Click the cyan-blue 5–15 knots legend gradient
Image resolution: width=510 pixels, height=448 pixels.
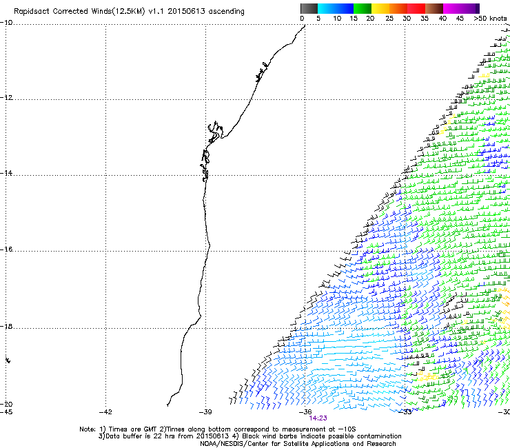tap(336, 8)
